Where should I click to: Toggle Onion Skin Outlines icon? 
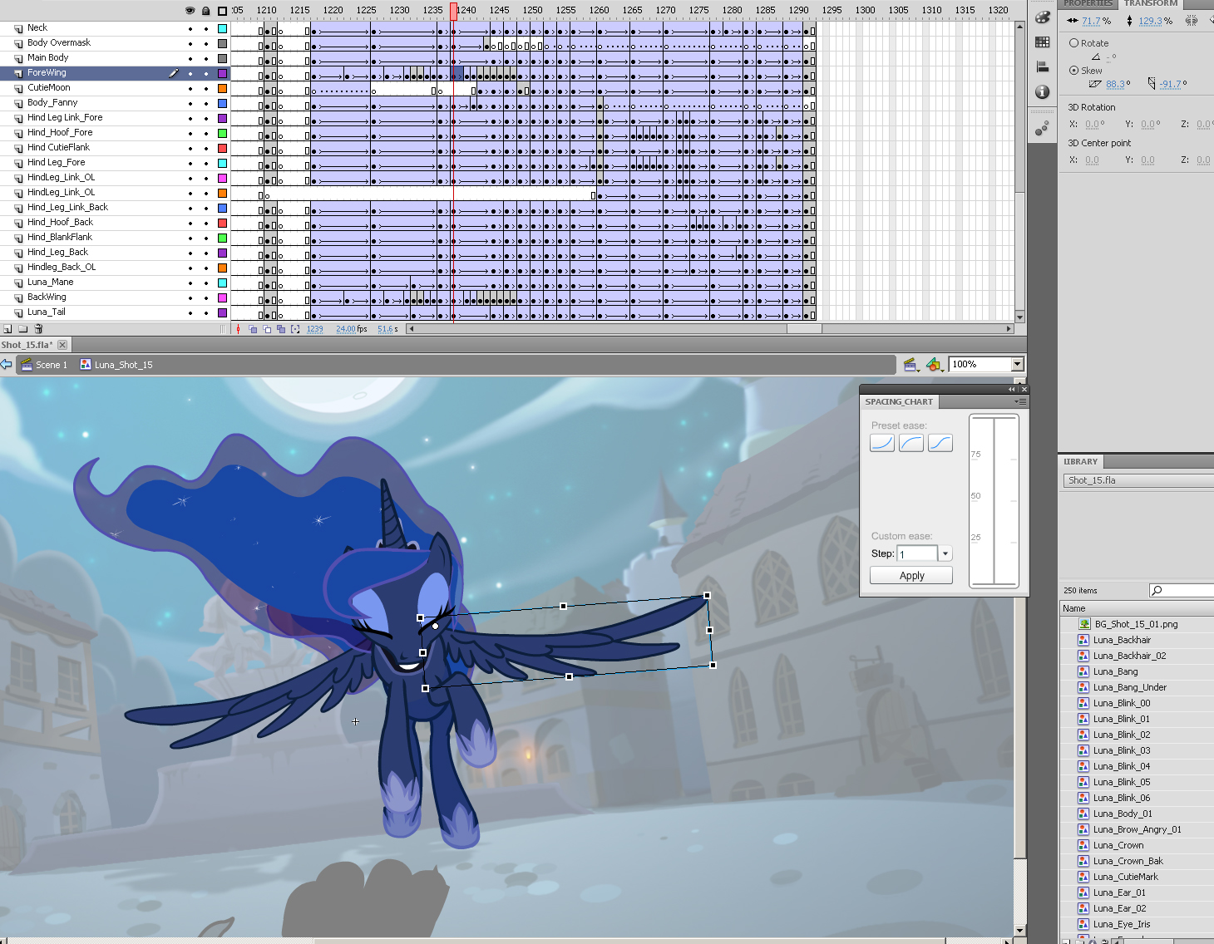coord(267,329)
